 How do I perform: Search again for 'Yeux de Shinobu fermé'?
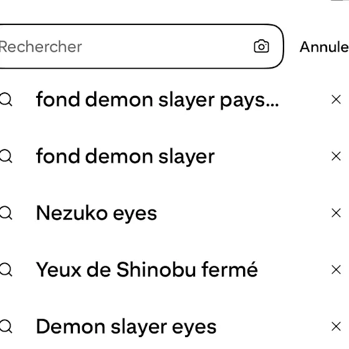tap(147, 269)
